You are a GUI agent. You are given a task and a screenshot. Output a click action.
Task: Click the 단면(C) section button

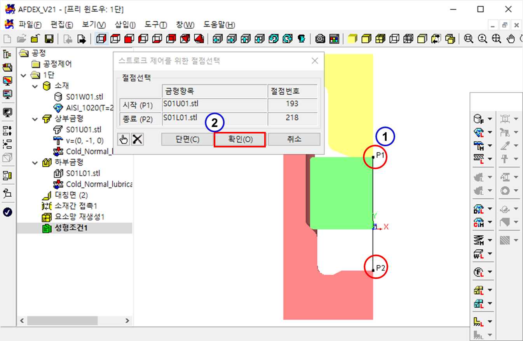[187, 139]
